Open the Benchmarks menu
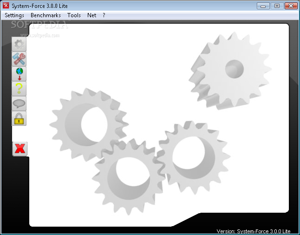Screen dimensions: 300x235 click(46, 15)
